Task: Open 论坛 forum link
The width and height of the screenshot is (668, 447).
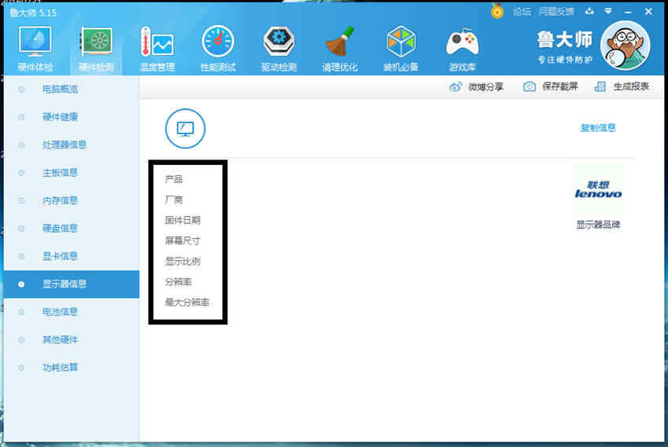Action: tap(522, 12)
